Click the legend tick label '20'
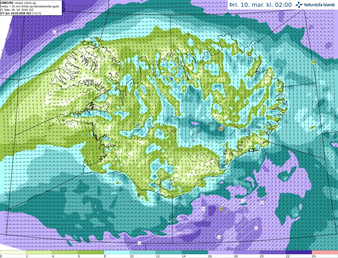The width and height of the screenshot is (338, 258). 262,256
